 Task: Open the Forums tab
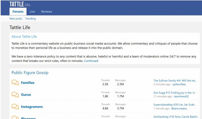click(18, 11)
